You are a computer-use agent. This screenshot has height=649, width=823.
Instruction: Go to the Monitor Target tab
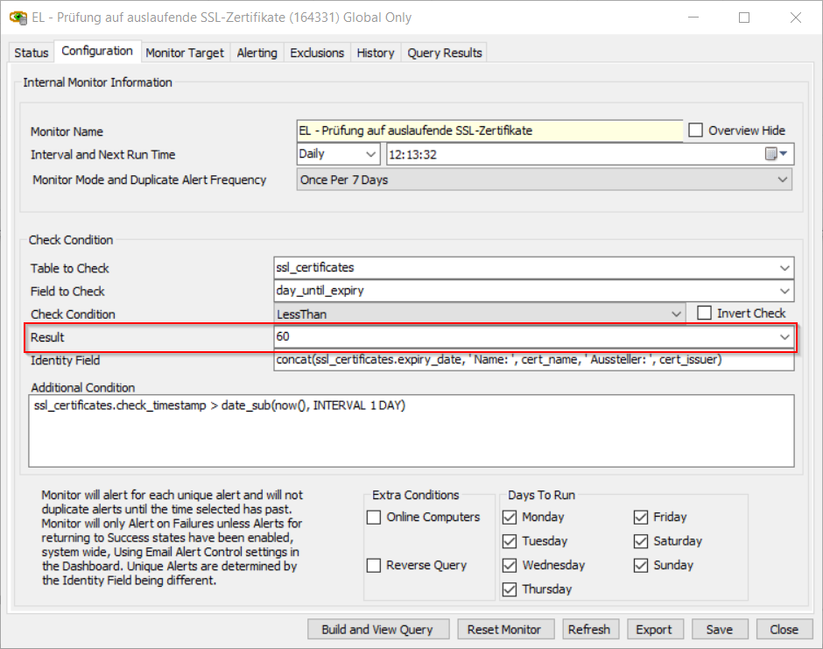(x=185, y=53)
